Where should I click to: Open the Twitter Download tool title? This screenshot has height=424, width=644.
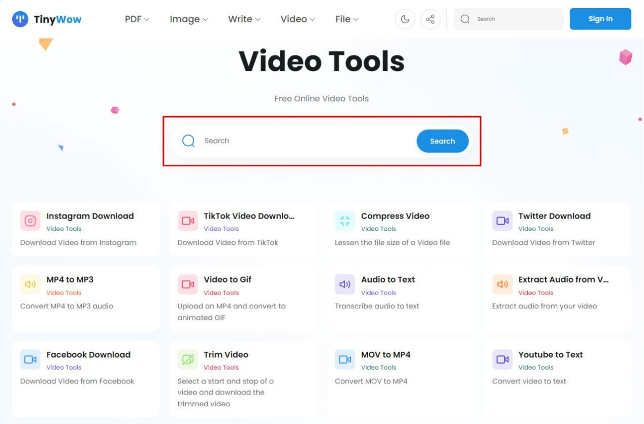coord(554,216)
